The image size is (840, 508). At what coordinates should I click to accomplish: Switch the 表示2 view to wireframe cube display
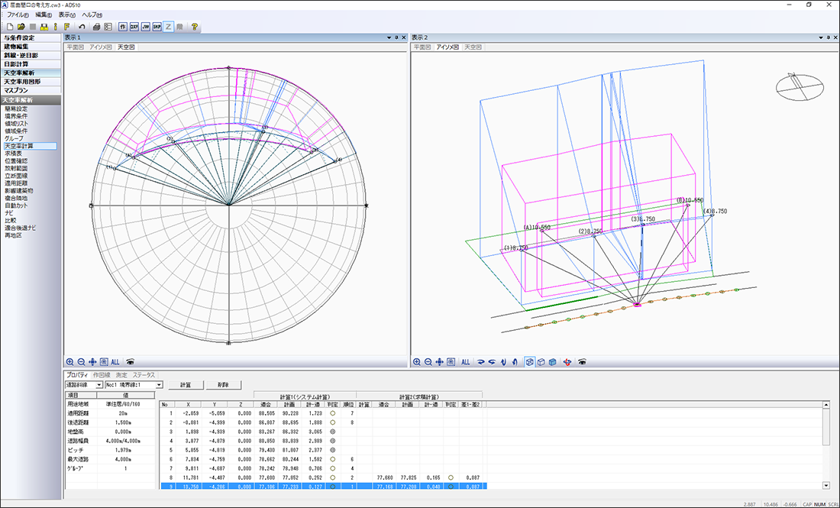[x=530, y=362]
